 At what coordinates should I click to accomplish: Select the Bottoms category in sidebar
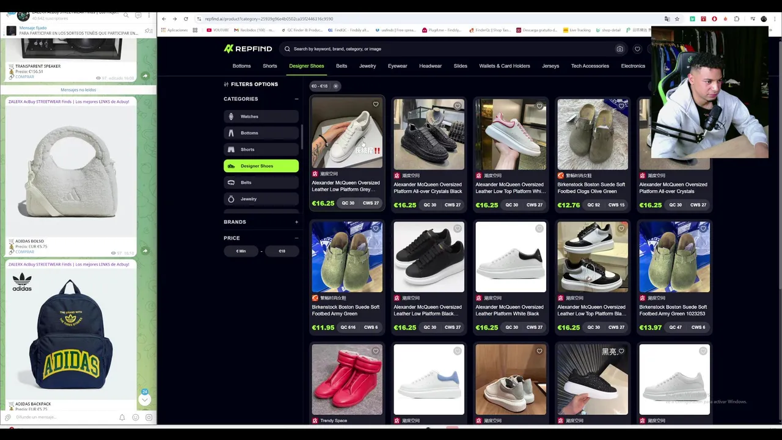tap(261, 133)
